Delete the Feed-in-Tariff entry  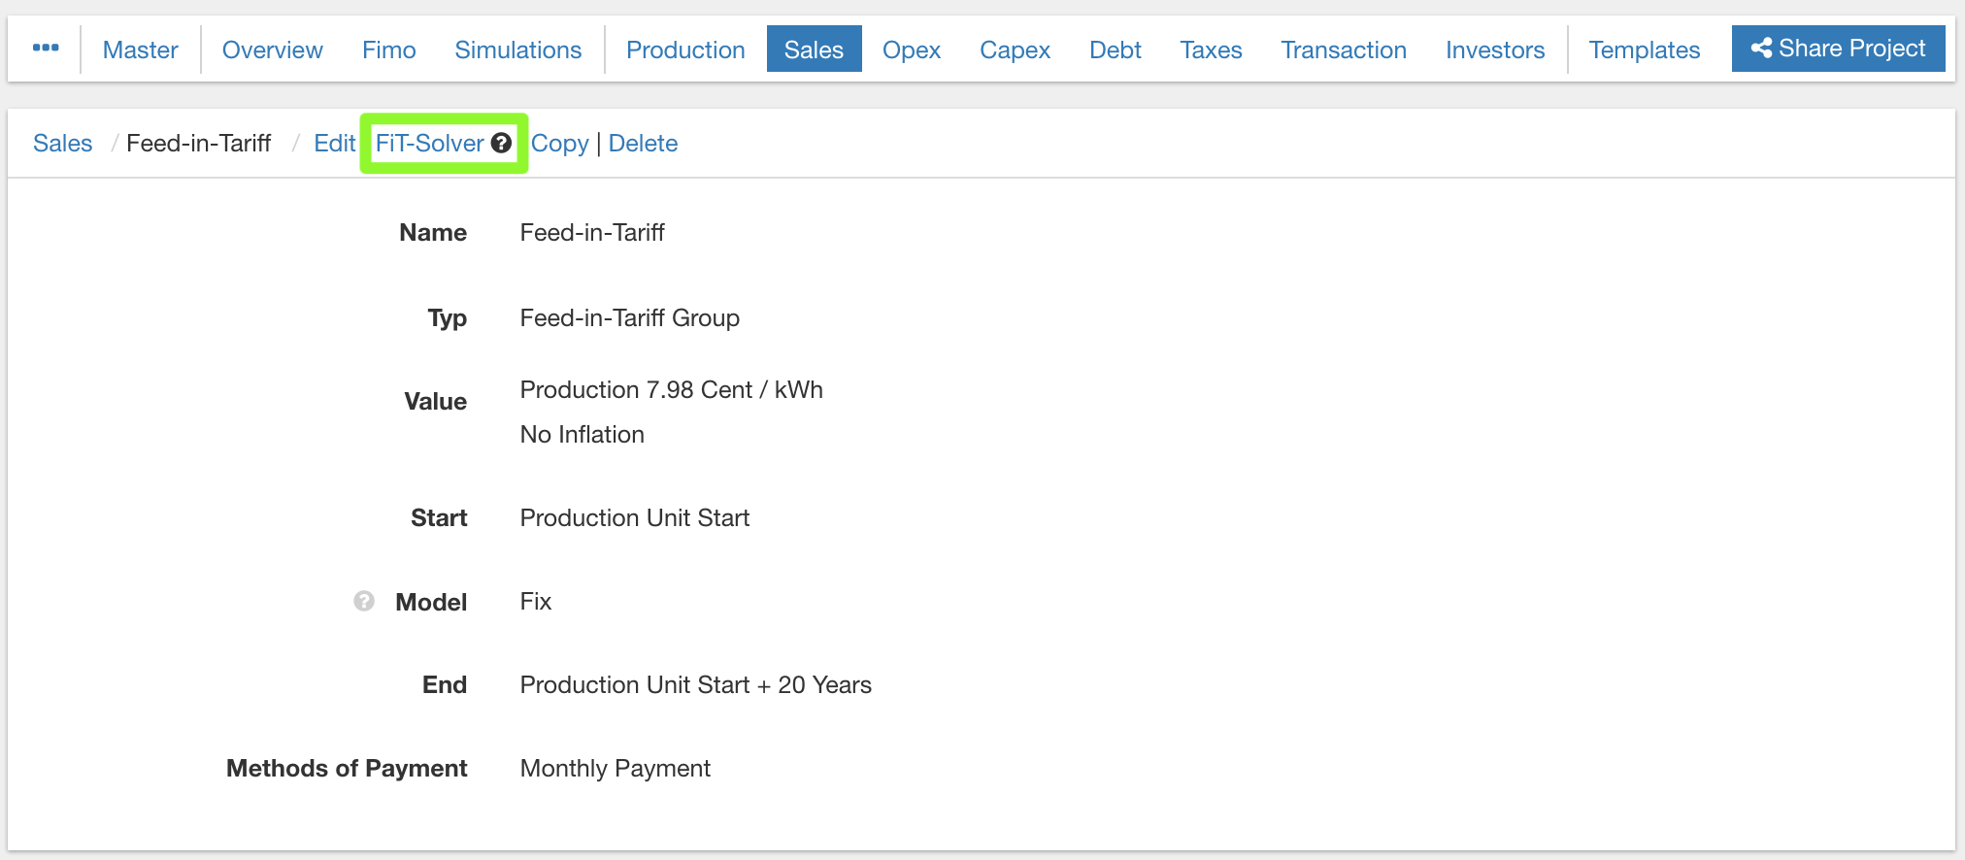[x=643, y=144]
